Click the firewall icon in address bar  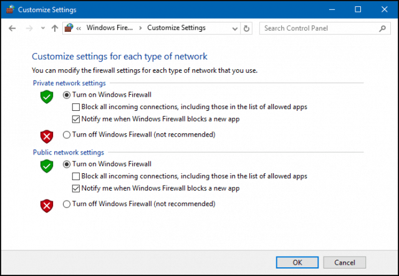pos(69,28)
